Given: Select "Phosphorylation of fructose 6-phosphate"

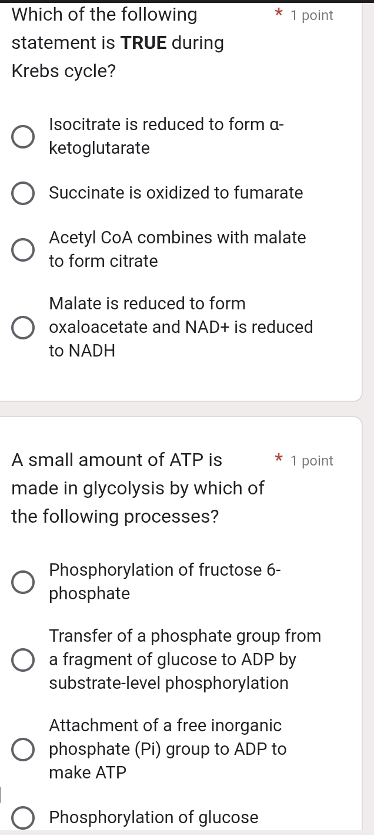Looking at the screenshot, I should click(22, 582).
